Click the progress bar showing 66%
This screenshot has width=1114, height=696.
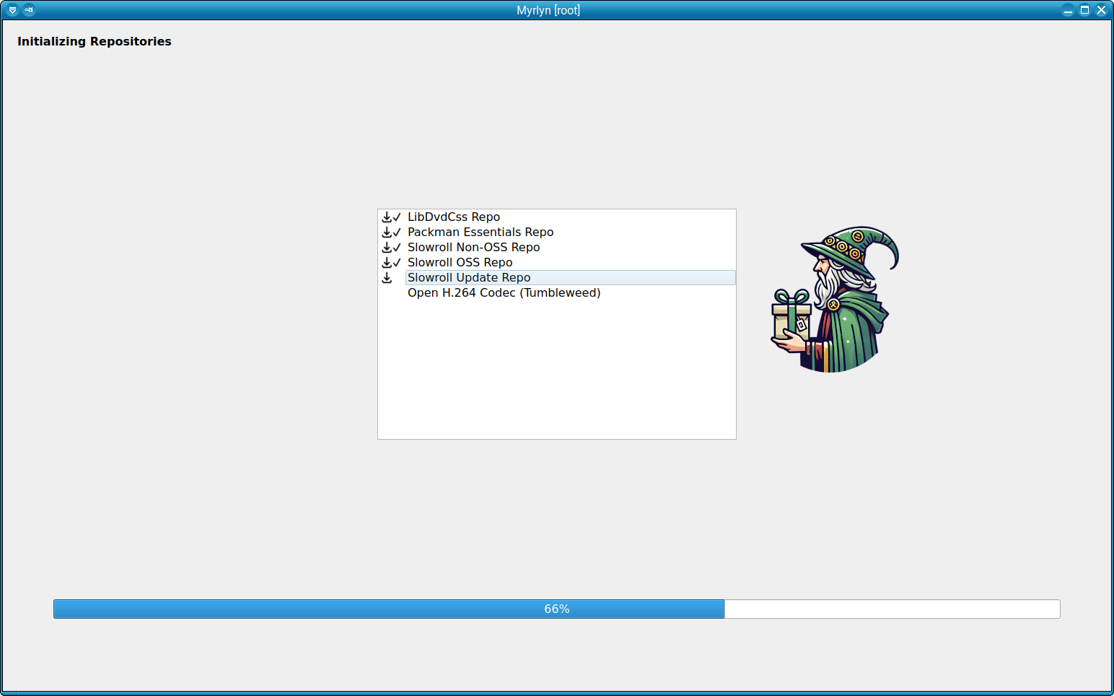[x=556, y=609]
